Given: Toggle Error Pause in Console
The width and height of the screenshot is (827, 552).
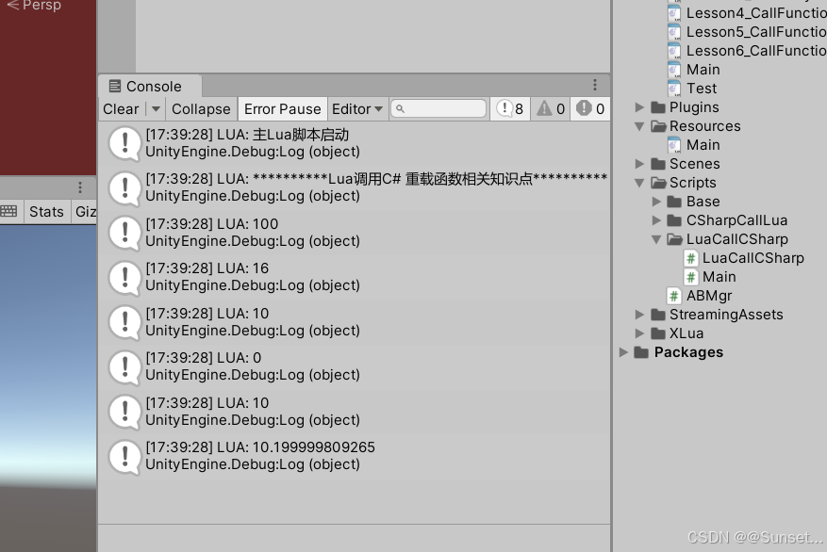Looking at the screenshot, I should [282, 109].
